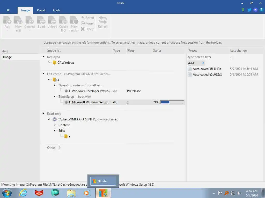Launch Internet Explorer from the taskbar
The width and height of the screenshot is (265, 198).
tap(23, 193)
